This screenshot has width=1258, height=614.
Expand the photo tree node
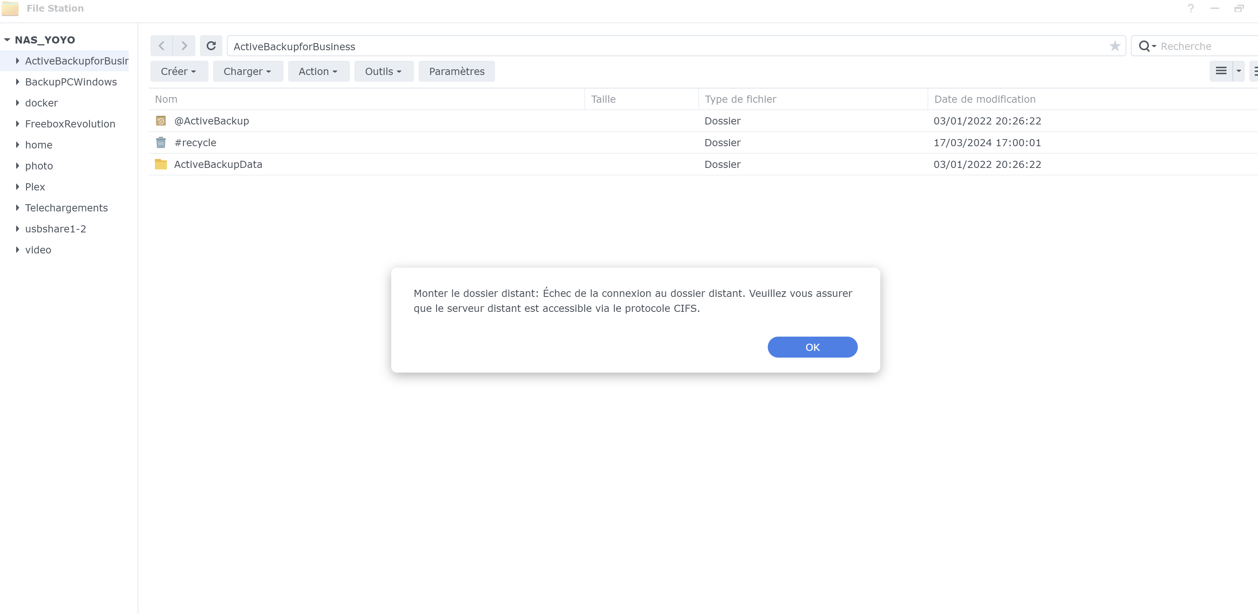pos(18,165)
